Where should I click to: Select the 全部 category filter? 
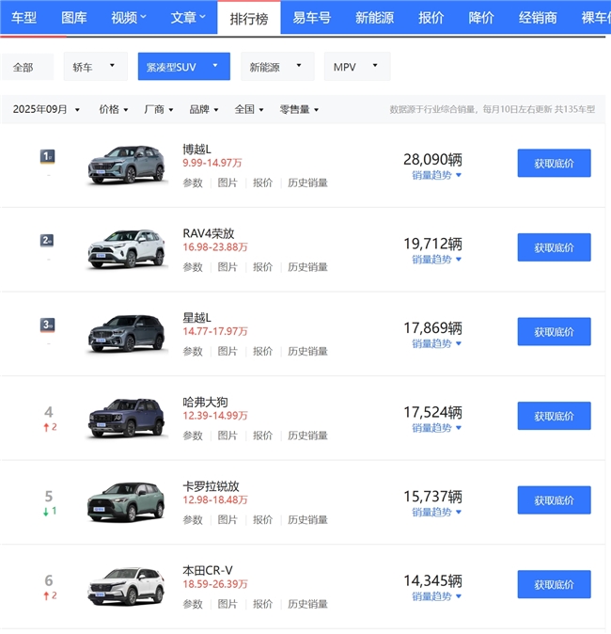pyautogui.click(x=23, y=67)
